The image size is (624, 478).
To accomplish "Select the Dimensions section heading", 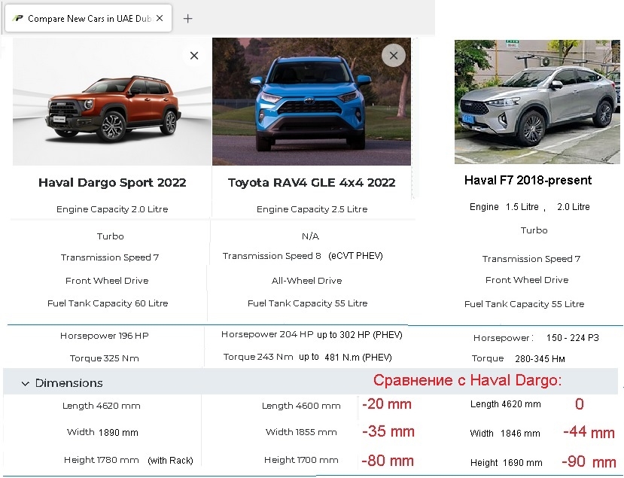I will click(68, 383).
